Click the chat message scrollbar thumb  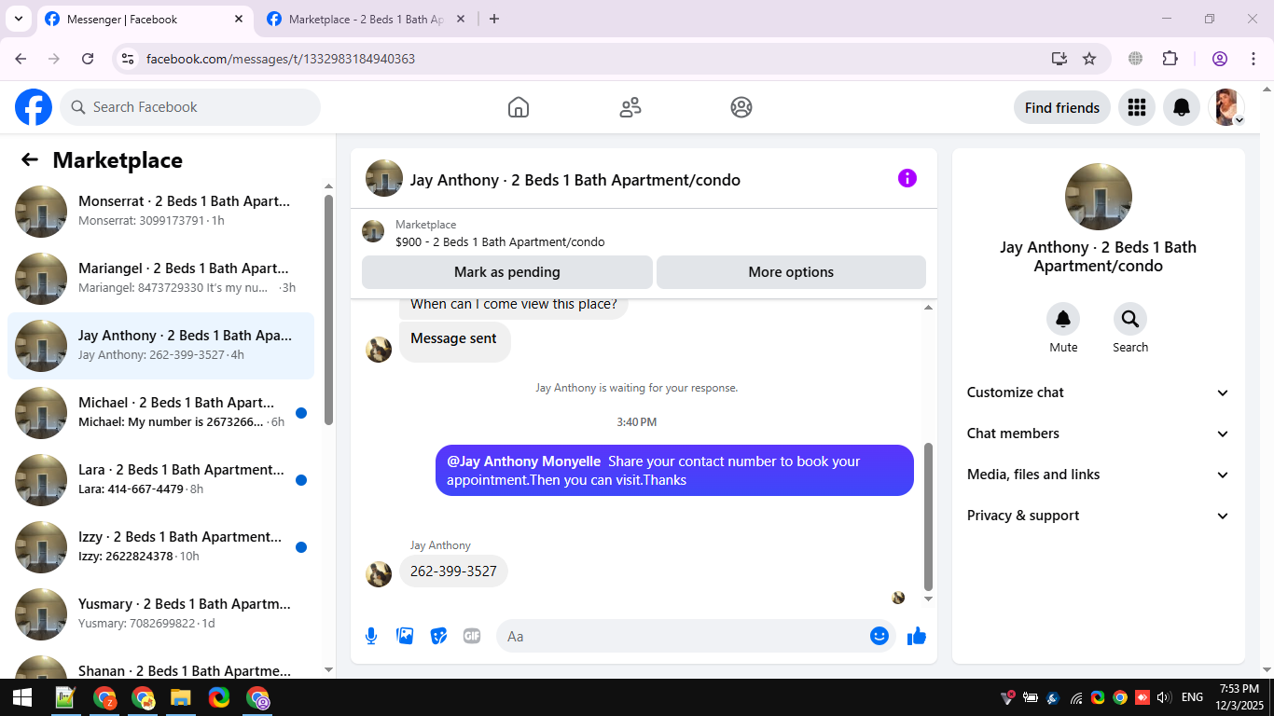tap(928, 516)
